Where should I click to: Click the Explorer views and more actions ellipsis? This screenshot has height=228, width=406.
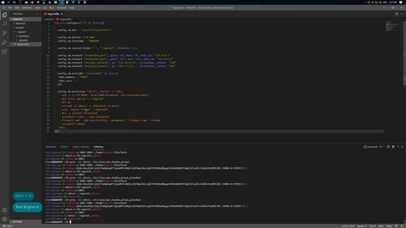37,14
